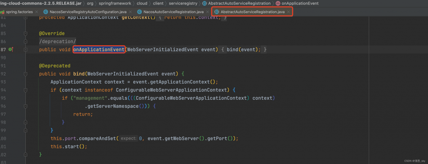Click the org breadcrumb

tap(90, 3)
